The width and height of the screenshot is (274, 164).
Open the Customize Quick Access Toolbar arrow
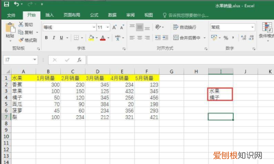point(42,4)
